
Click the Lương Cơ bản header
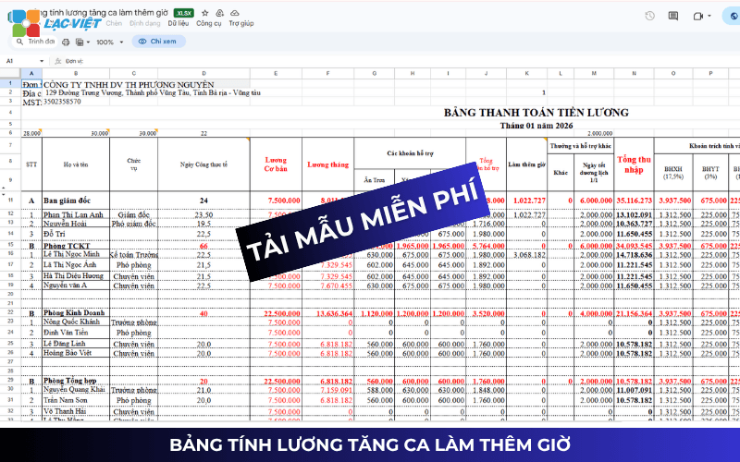point(276,164)
